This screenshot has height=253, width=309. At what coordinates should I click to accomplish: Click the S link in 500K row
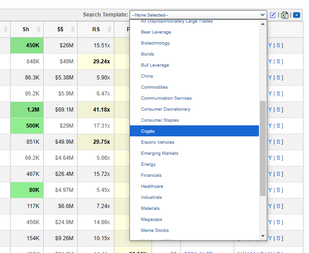pyautogui.click(x=278, y=126)
